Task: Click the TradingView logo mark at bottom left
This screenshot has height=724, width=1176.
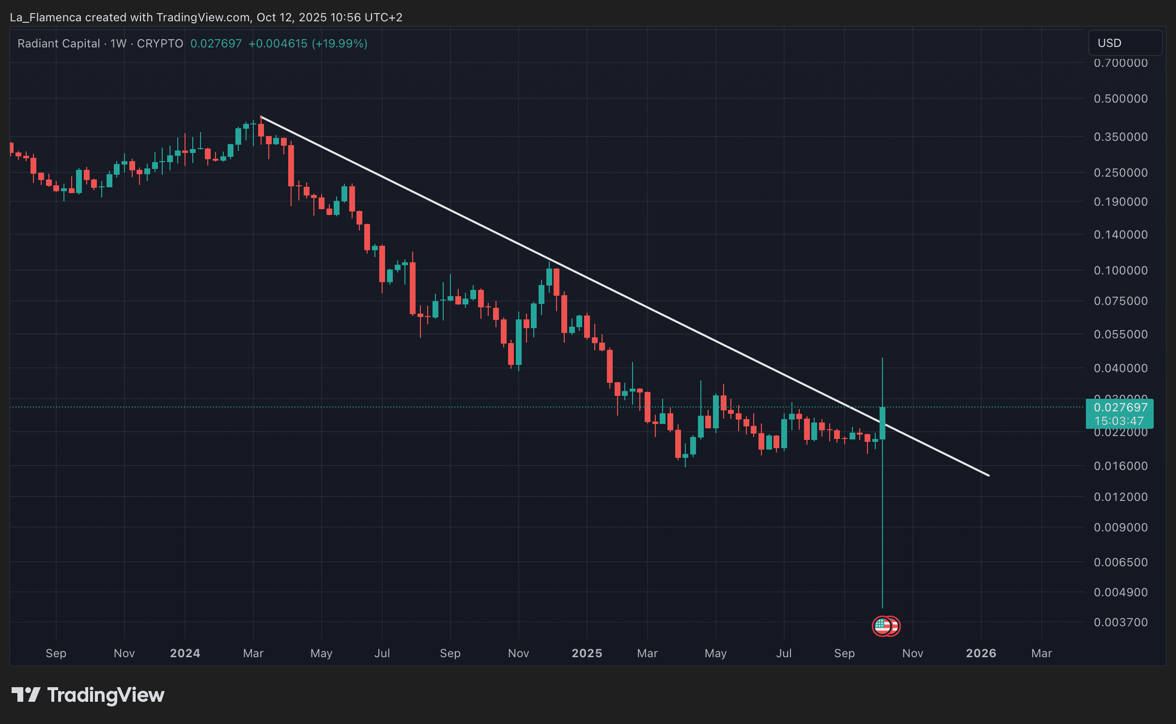Action: pos(25,695)
